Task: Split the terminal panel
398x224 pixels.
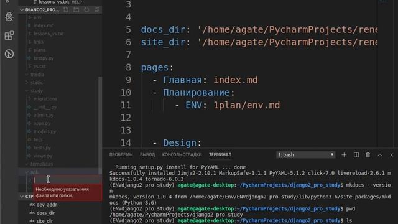Action: tap(356, 155)
